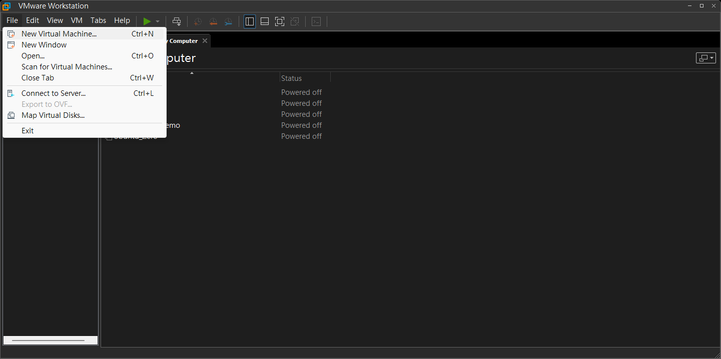Click the green Power On play icon
This screenshot has height=359, width=721.
tap(147, 21)
